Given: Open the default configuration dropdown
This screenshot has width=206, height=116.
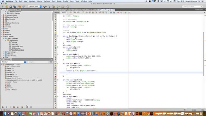Looking at the screenshot, I should pos(35,6).
